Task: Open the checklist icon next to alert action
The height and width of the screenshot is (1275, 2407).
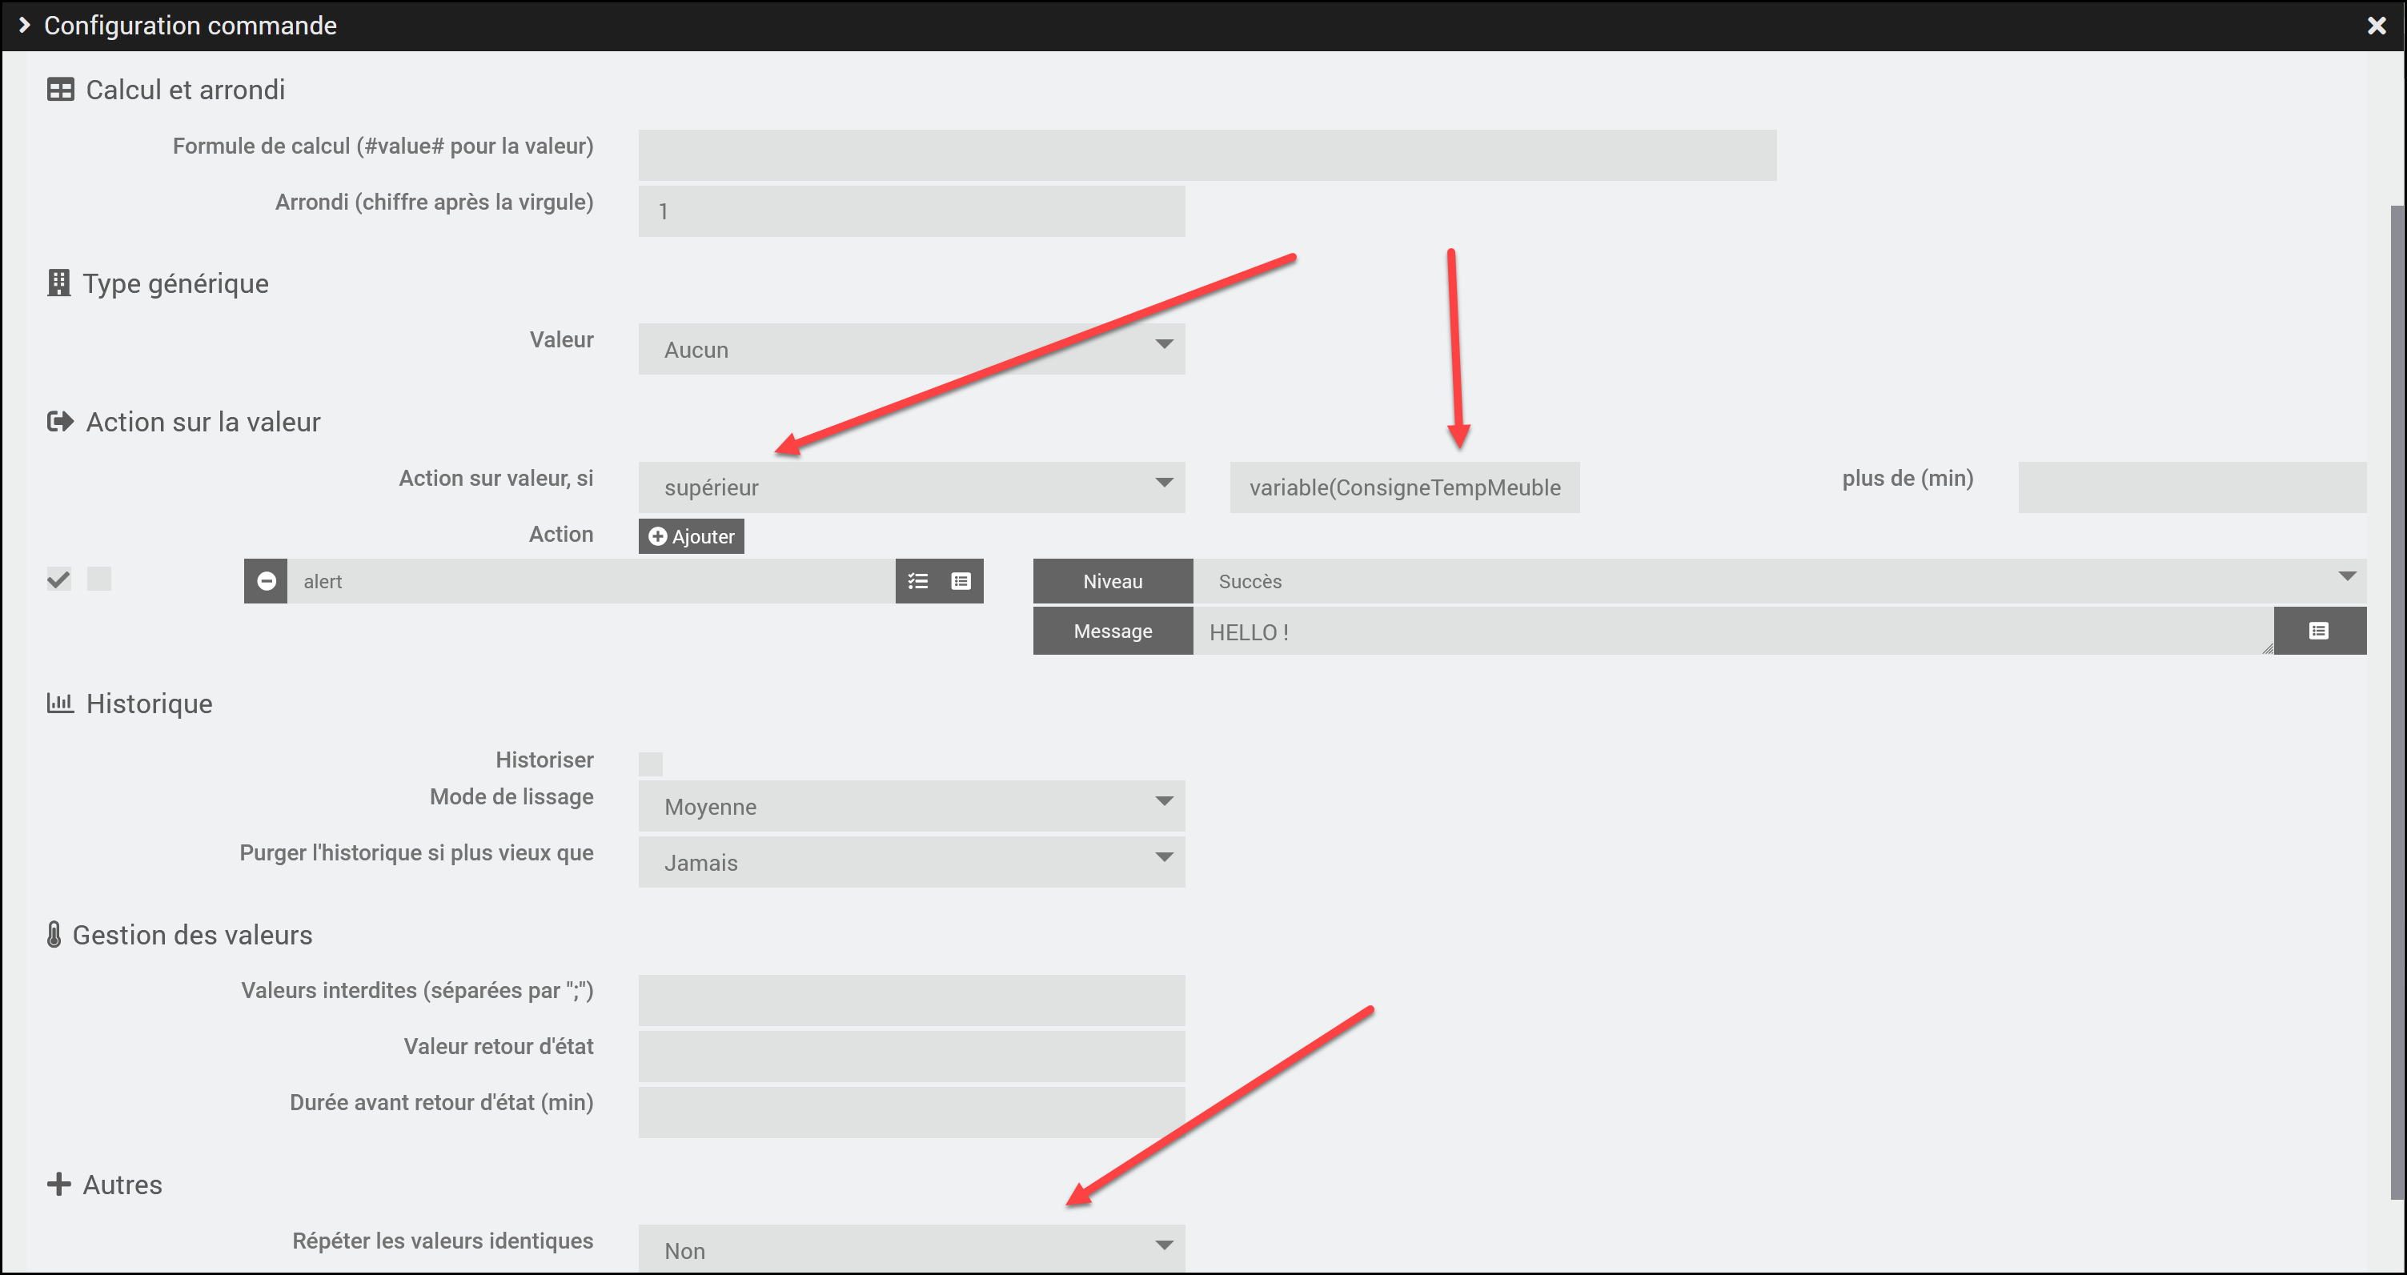Action: click(x=918, y=581)
